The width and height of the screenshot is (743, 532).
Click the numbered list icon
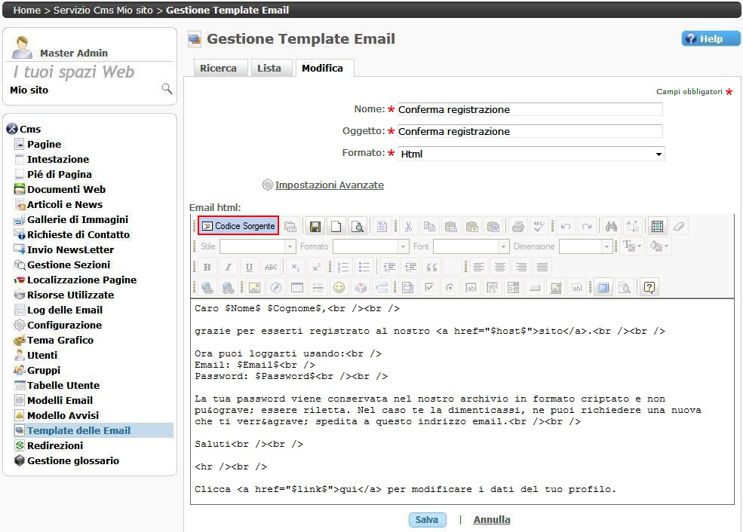343,267
